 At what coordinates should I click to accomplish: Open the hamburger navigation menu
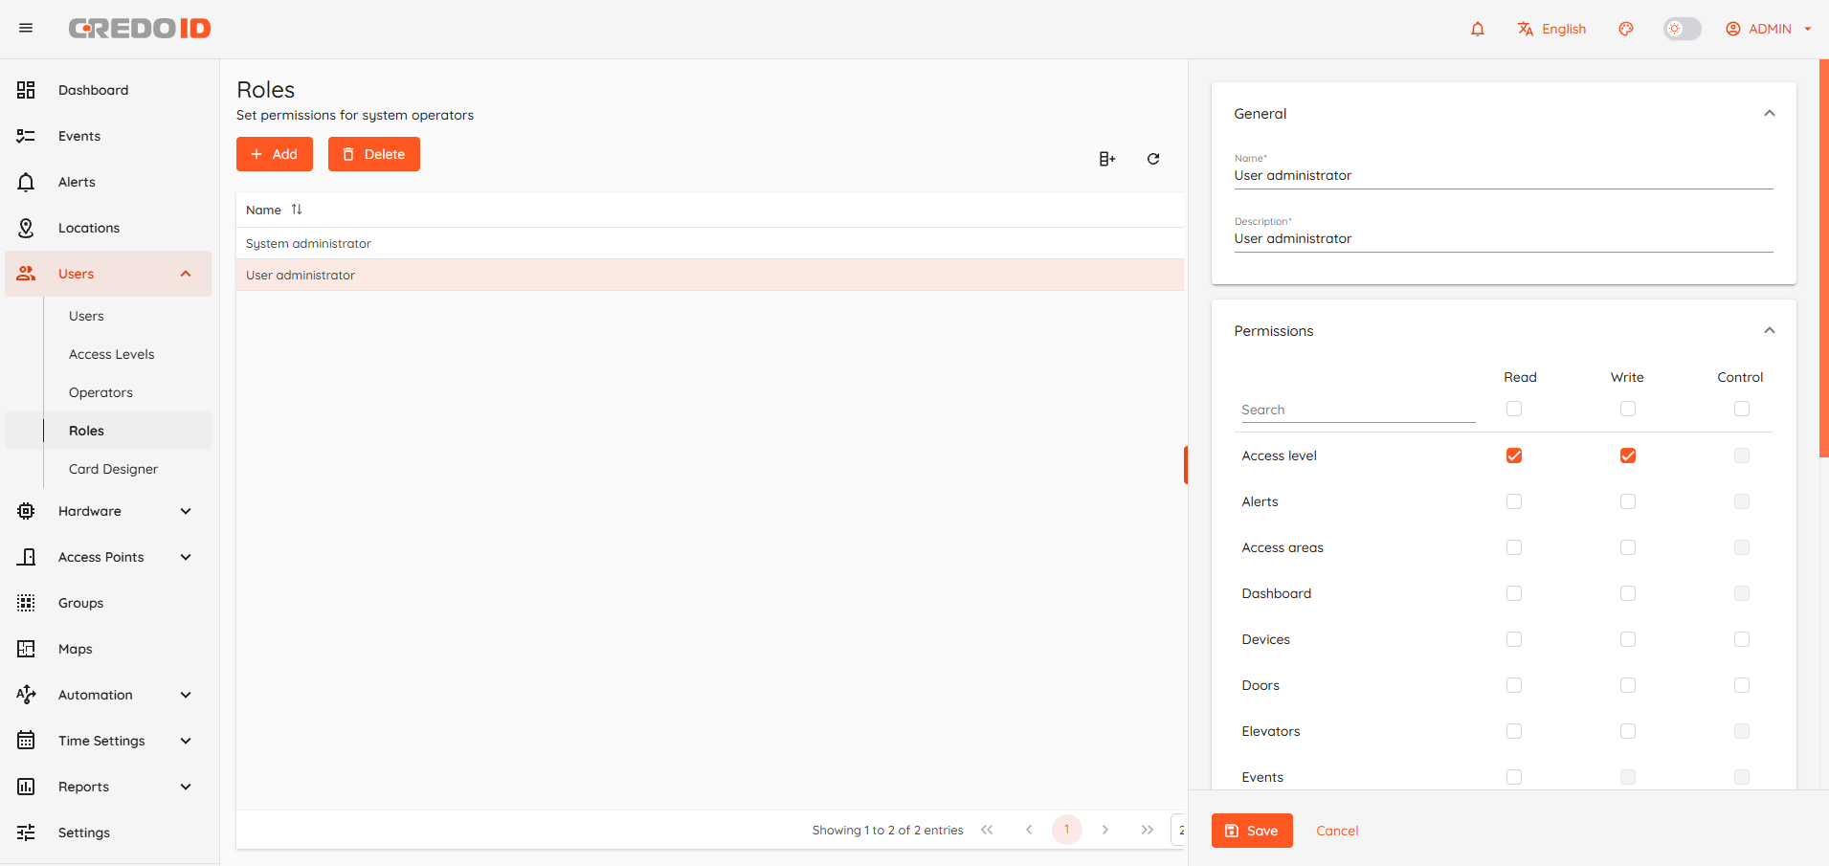(x=26, y=29)
